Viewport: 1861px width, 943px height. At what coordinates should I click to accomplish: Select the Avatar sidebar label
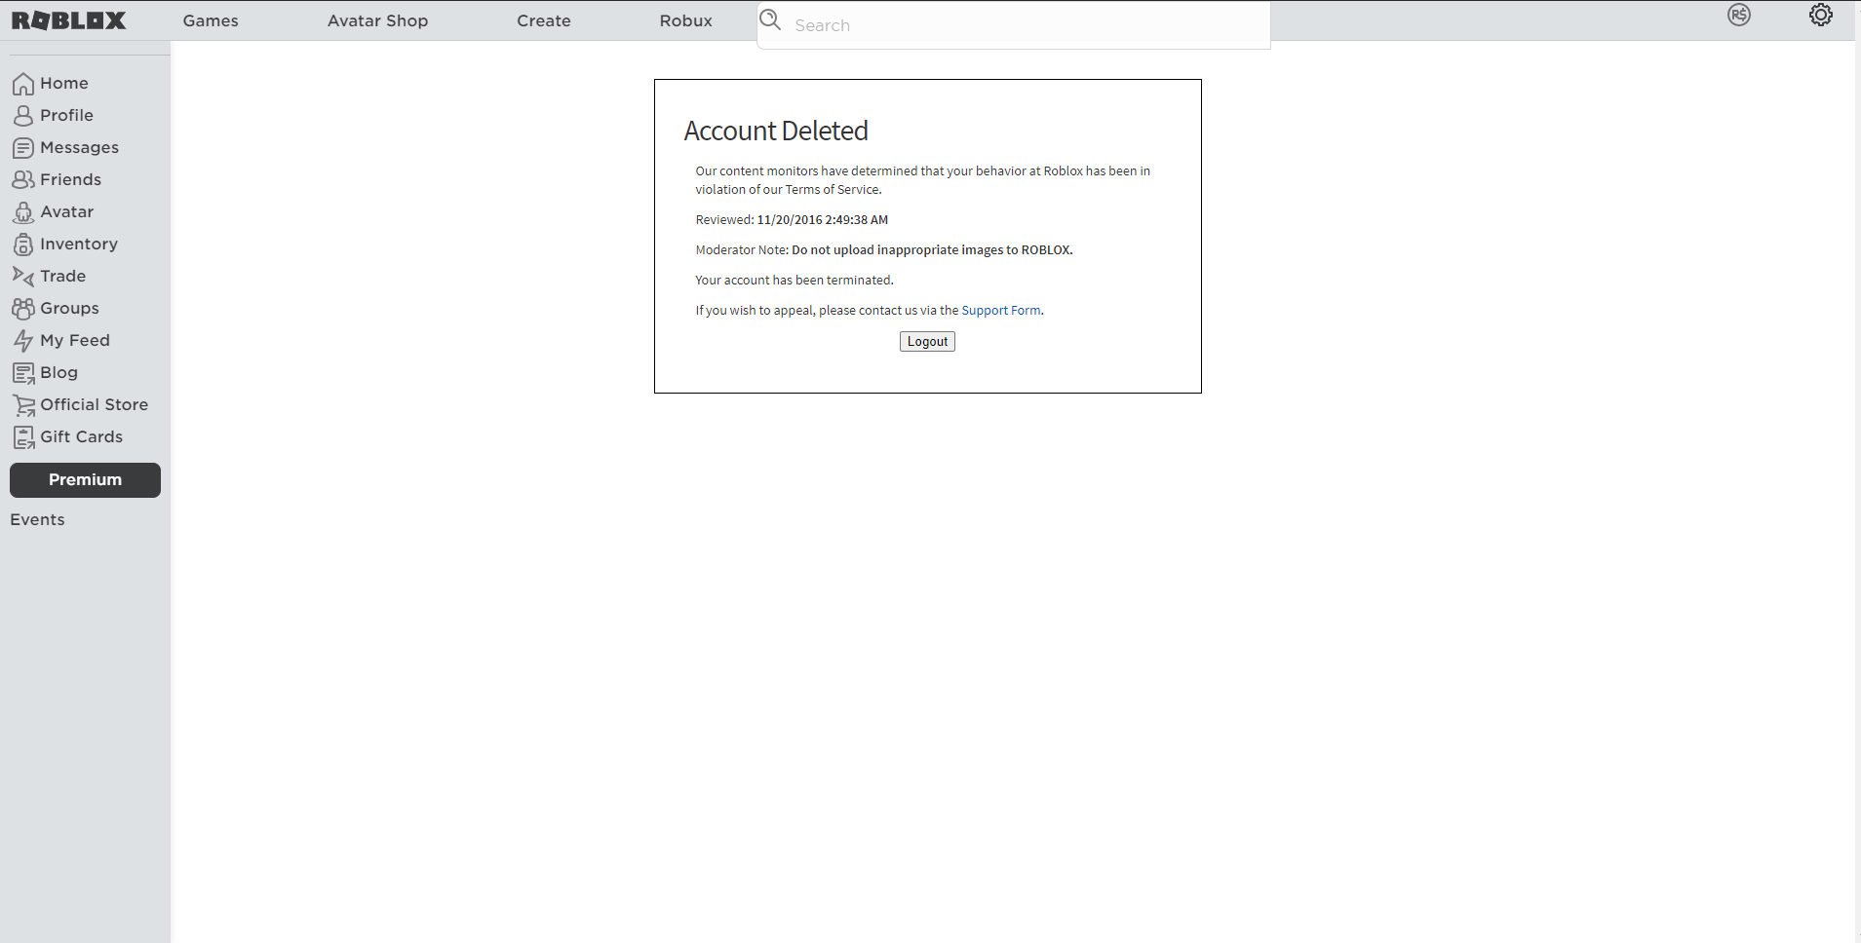click(66, 211)
